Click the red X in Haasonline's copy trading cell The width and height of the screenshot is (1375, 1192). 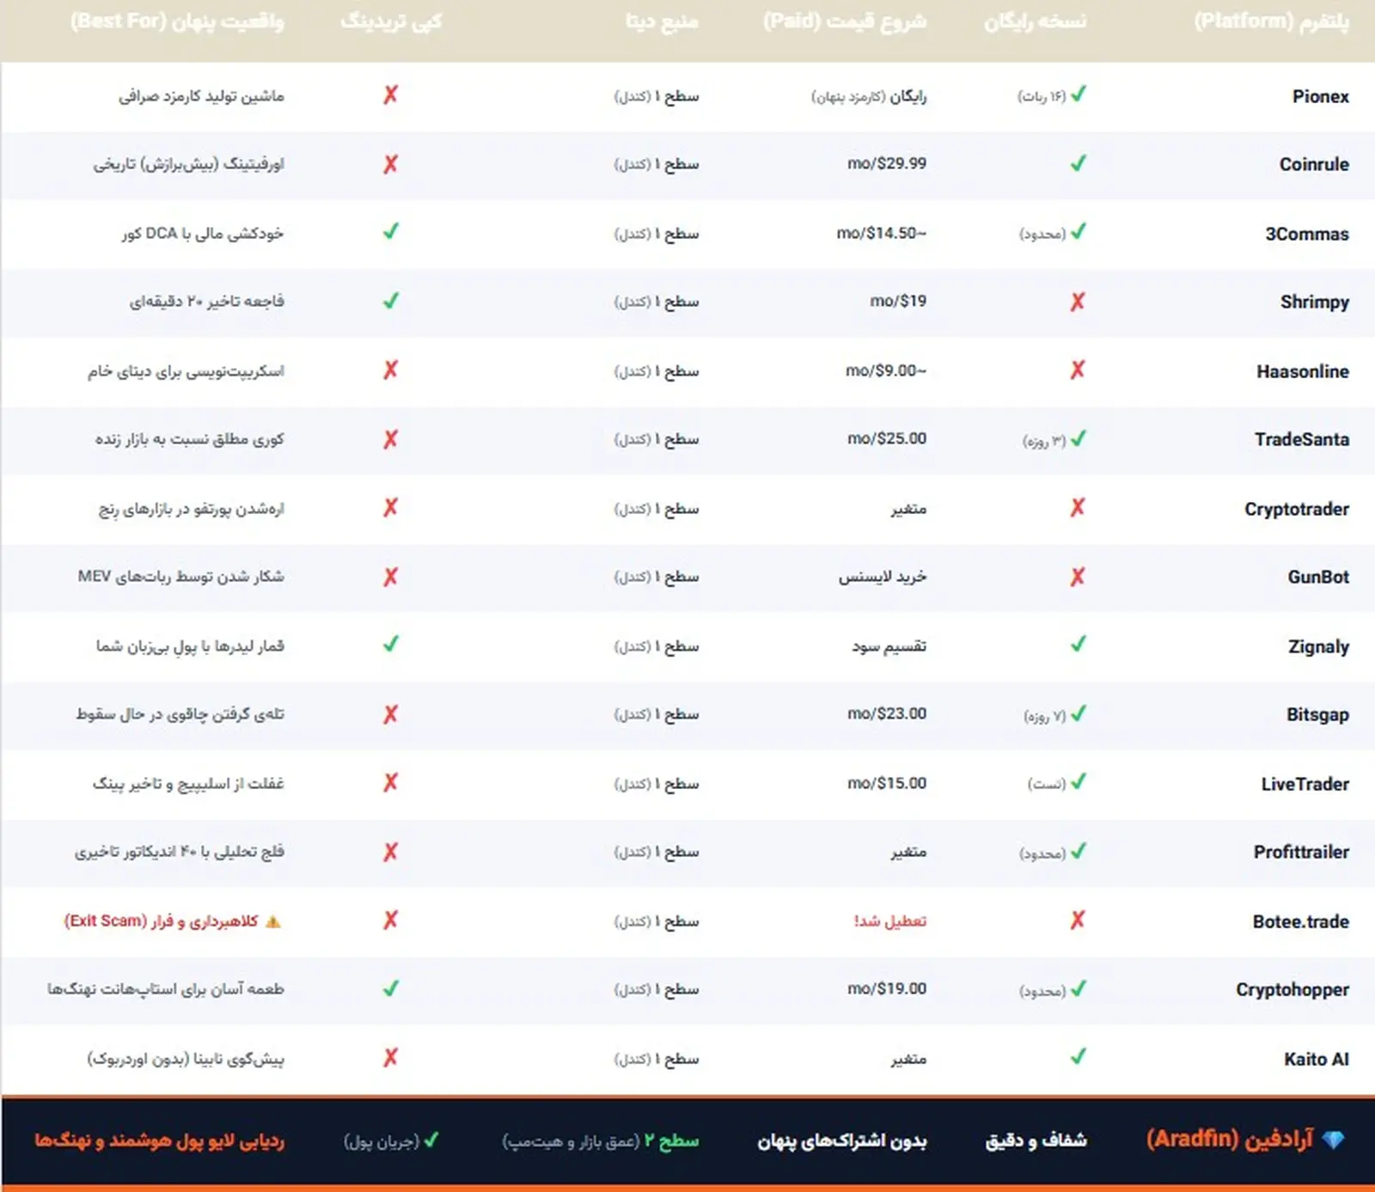pos(390,370)
